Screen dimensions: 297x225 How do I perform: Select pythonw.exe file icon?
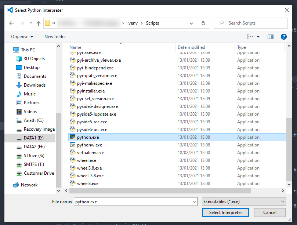(73, 145)
